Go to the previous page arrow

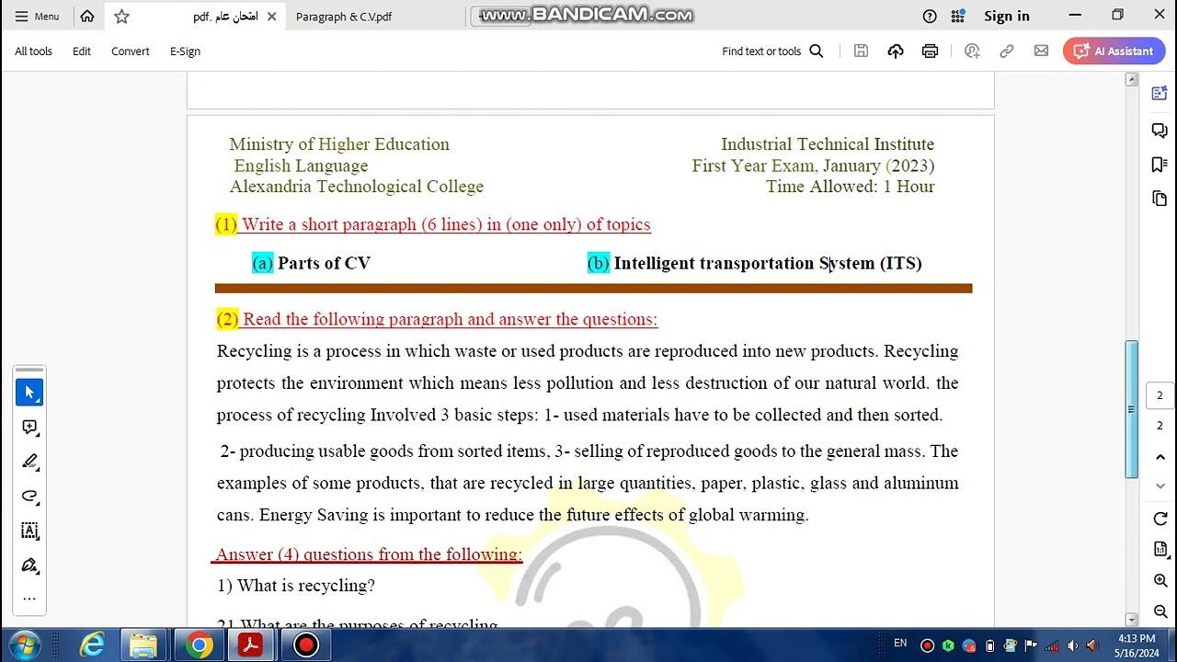(x=1160, y=458)
